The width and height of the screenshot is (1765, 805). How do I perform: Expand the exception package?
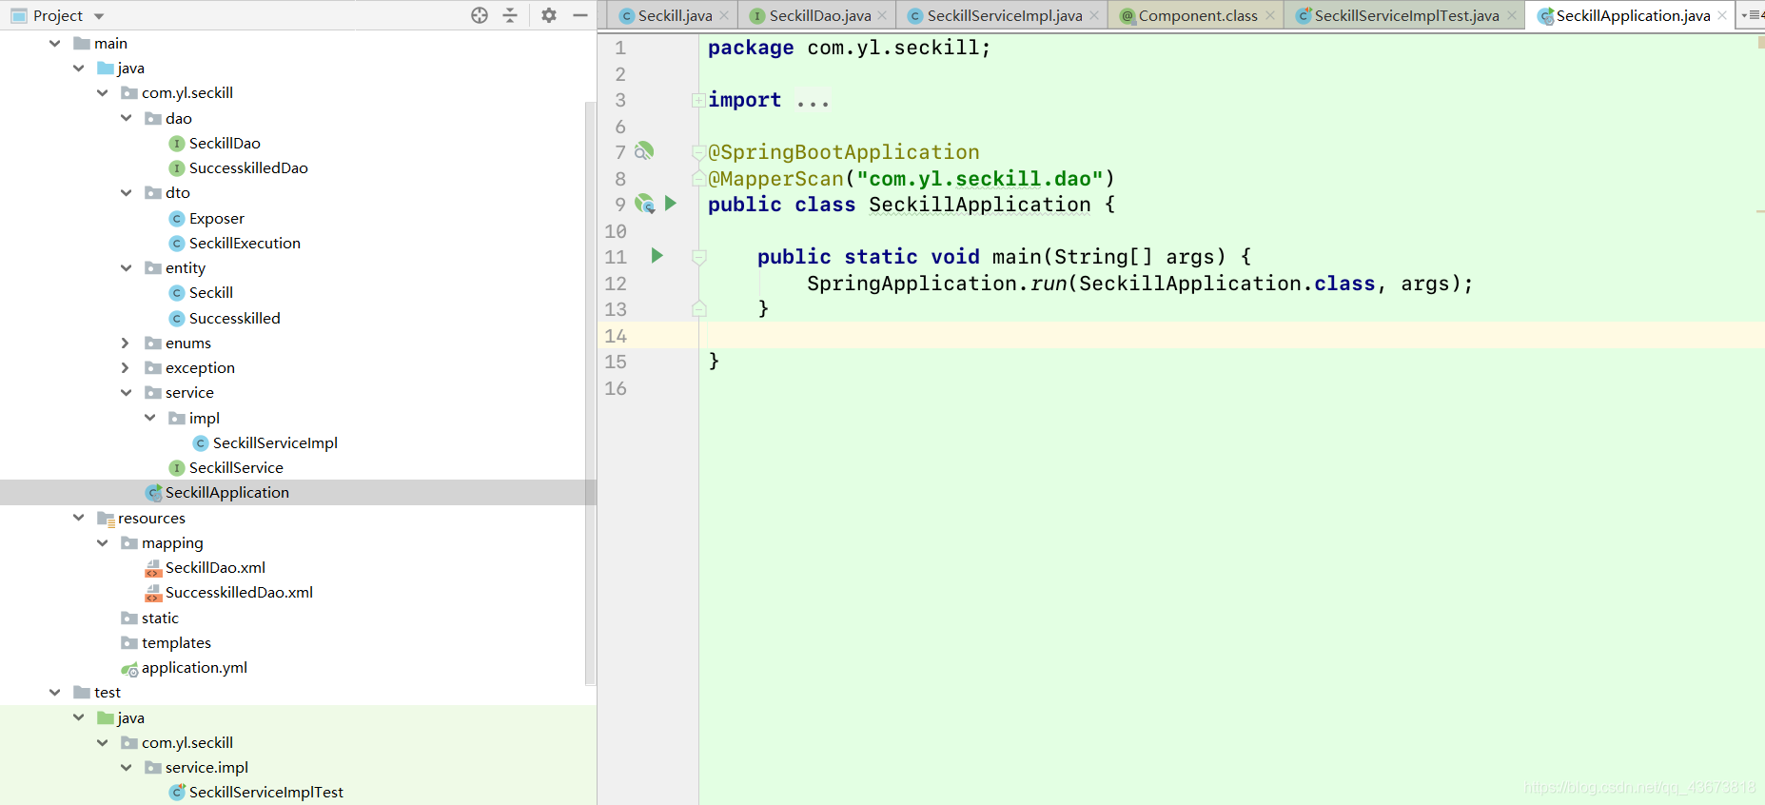click(x=126, y=368)
